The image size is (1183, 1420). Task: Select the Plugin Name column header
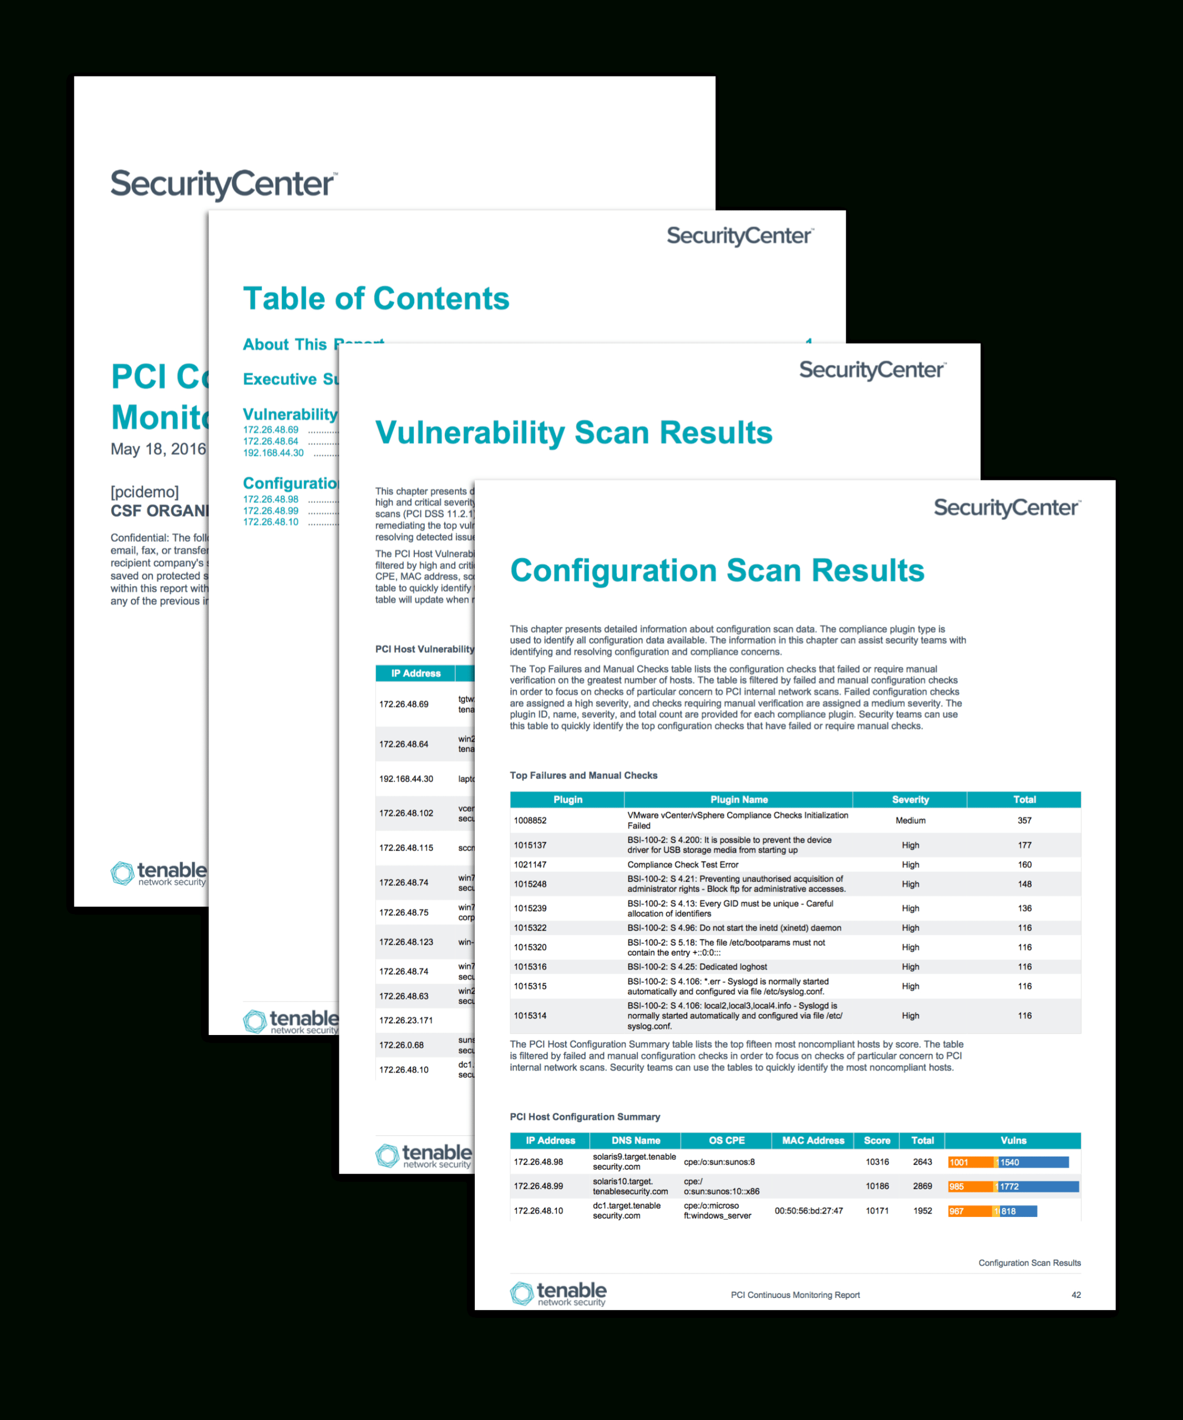click(738, 799)
